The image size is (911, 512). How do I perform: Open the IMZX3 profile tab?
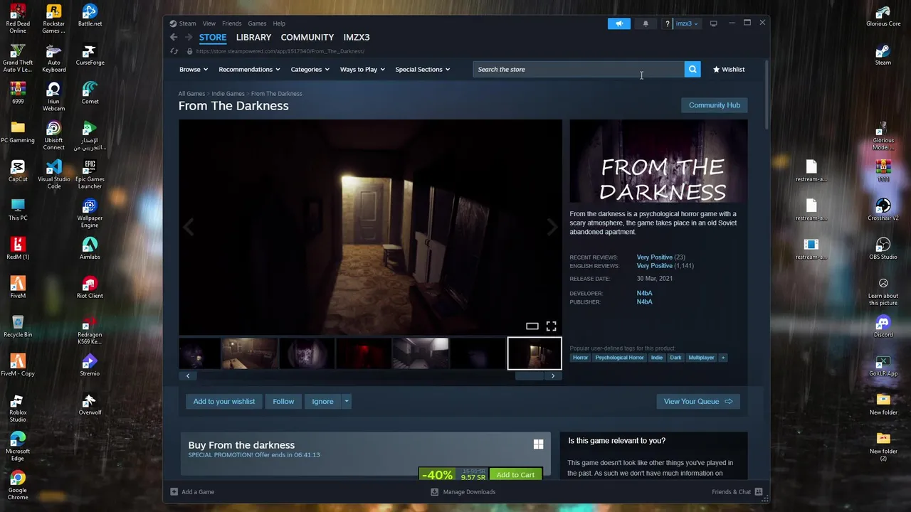(357, 37)
